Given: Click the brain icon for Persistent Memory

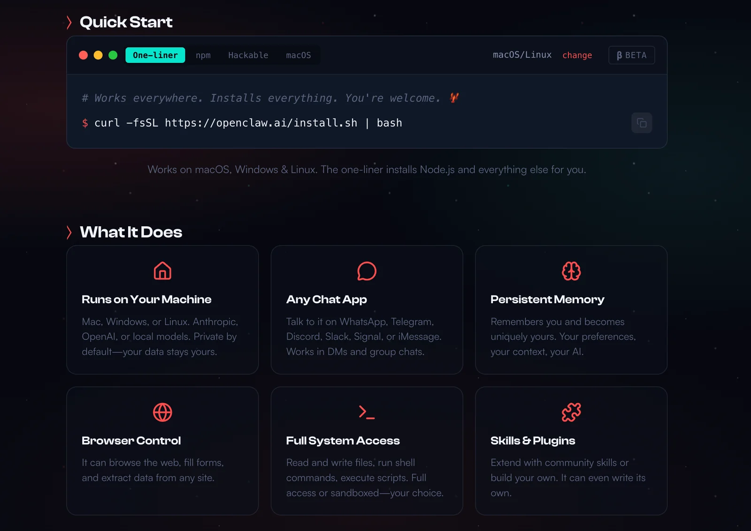Looking at the screenshot, I should coord(571,271).
